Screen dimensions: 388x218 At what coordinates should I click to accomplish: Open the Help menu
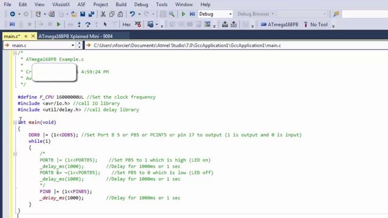tap(206, 4)
